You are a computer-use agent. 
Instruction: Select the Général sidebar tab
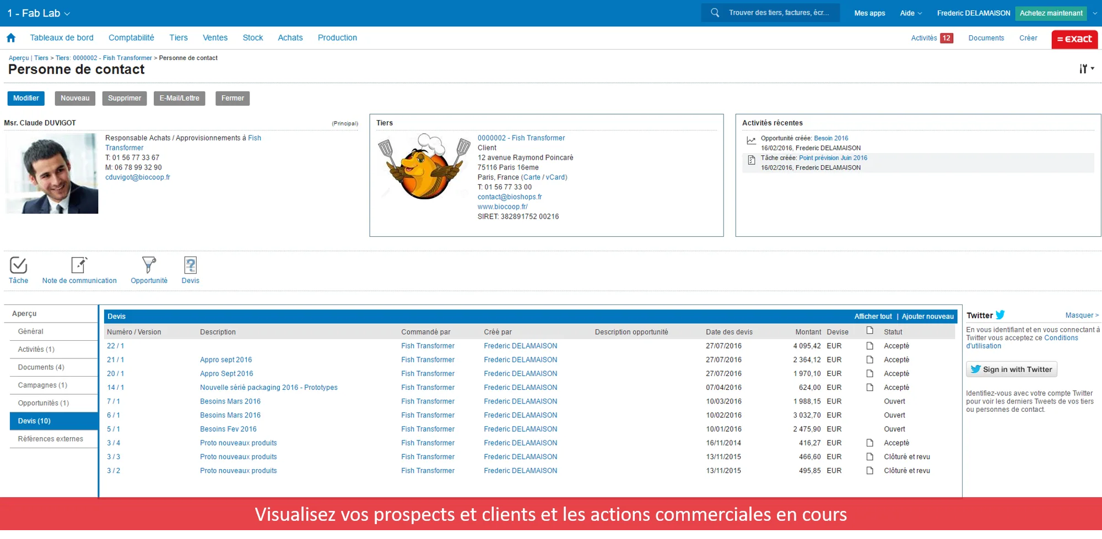coord(54,332)
